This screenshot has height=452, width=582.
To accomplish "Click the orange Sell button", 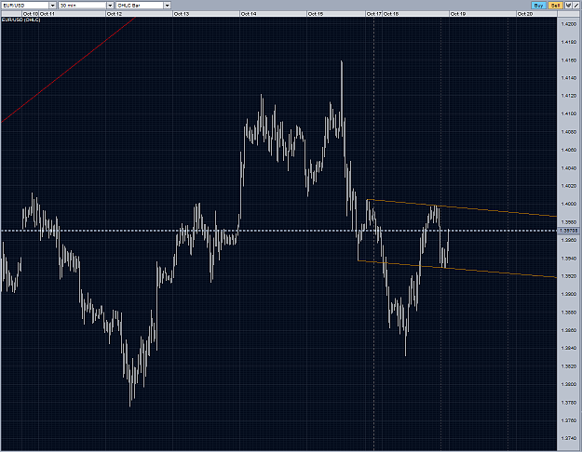I will point(555,6).
